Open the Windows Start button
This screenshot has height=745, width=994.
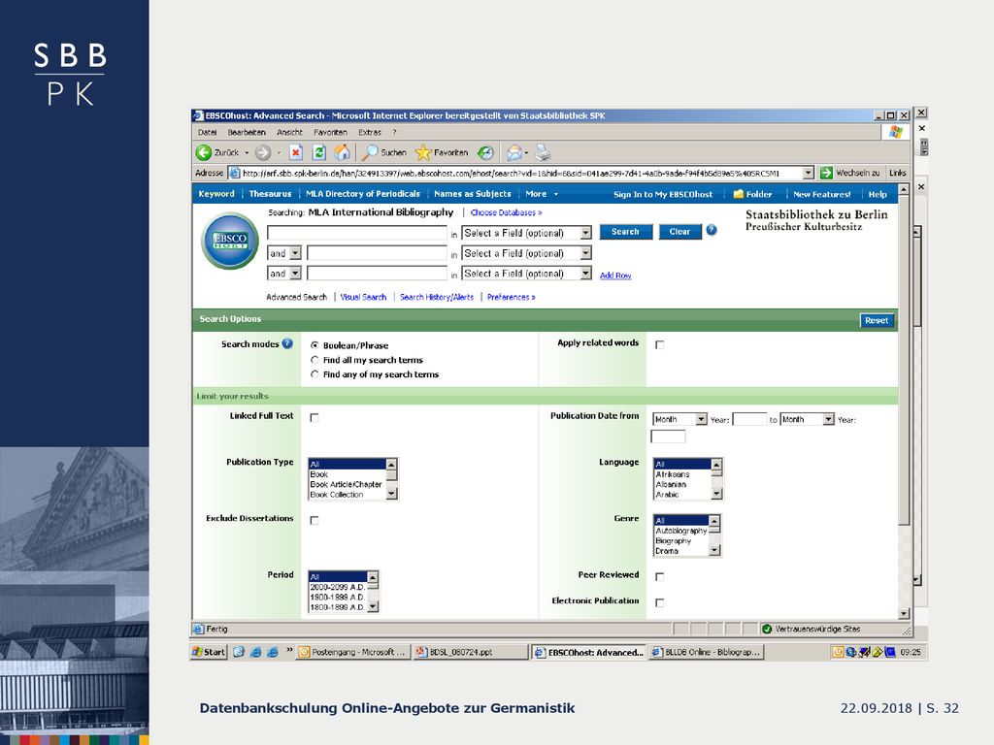pyautogui.click(x=210, y=652)
